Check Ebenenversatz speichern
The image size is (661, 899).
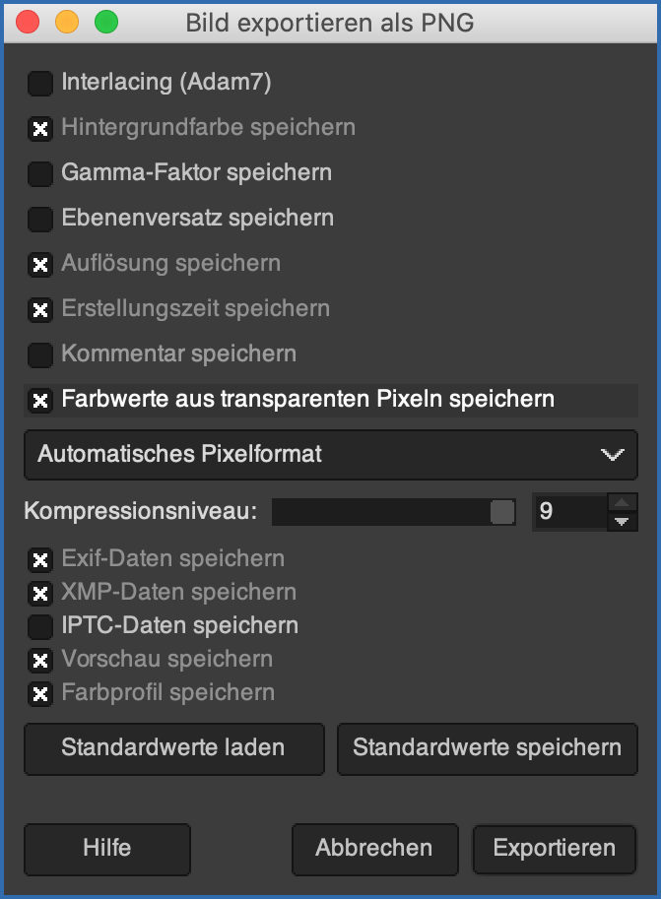tap(39, 219)
